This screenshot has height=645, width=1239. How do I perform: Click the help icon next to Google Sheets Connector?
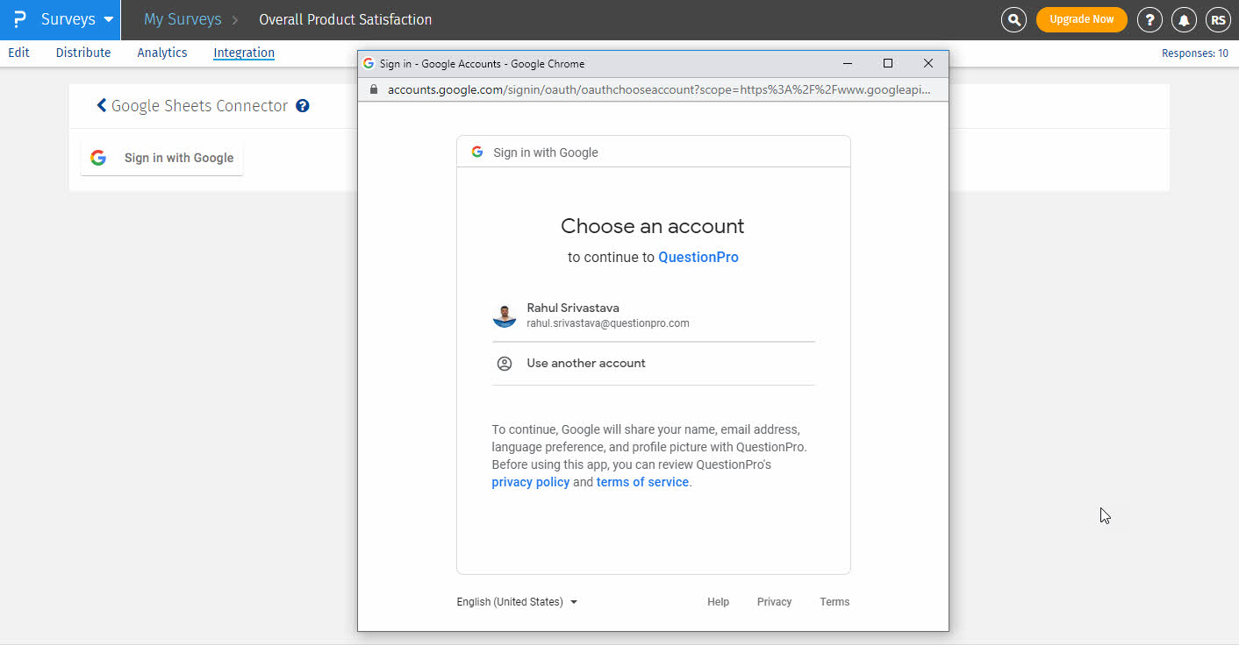(303, 106)
